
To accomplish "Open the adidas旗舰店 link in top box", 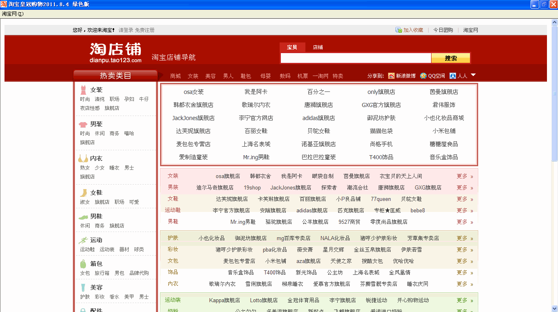I will [x=319, y=118].
